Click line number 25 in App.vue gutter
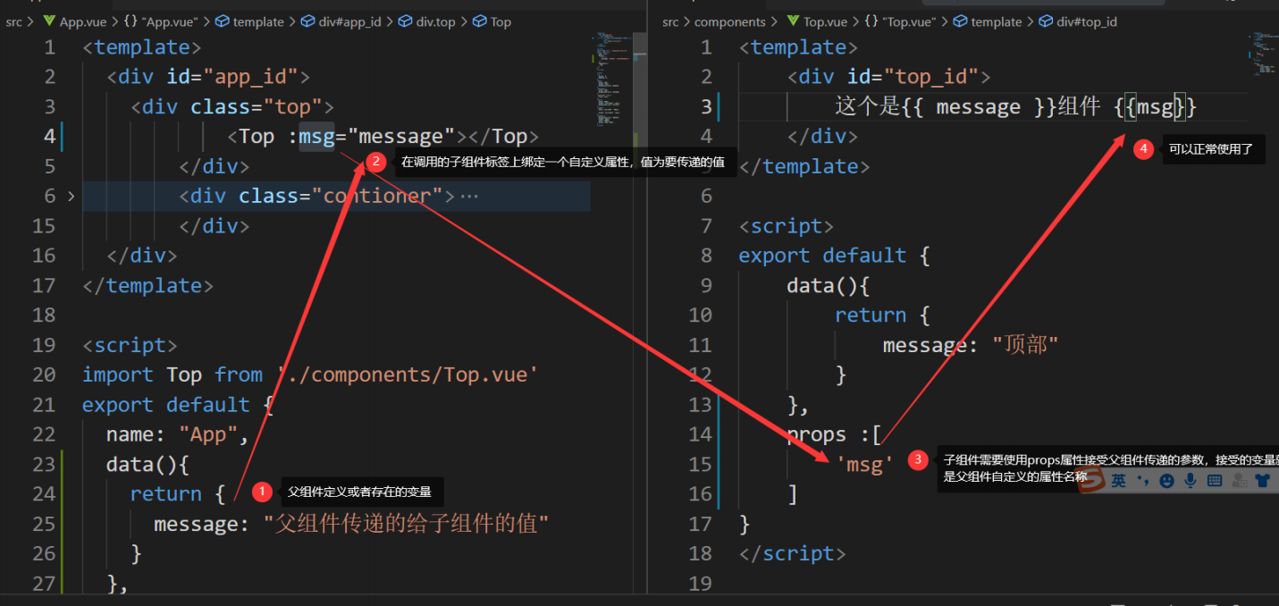 44,524
